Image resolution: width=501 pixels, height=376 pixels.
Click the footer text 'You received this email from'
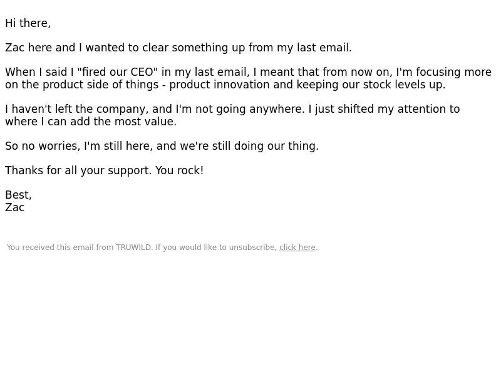60,248
